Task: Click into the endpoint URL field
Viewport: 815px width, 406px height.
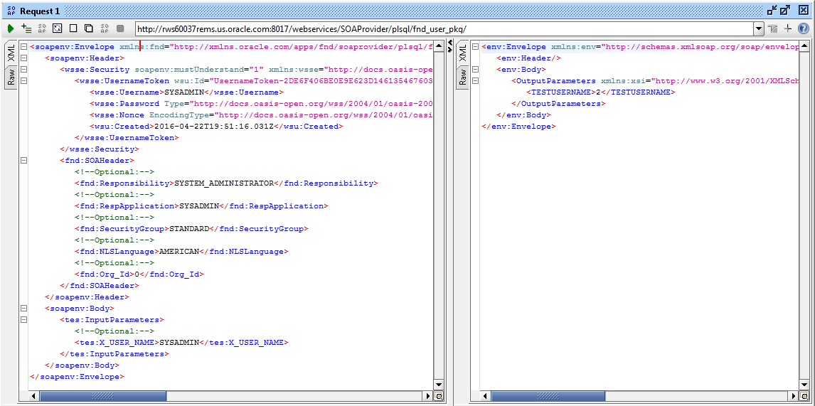Action: click(x=444, y=28)
